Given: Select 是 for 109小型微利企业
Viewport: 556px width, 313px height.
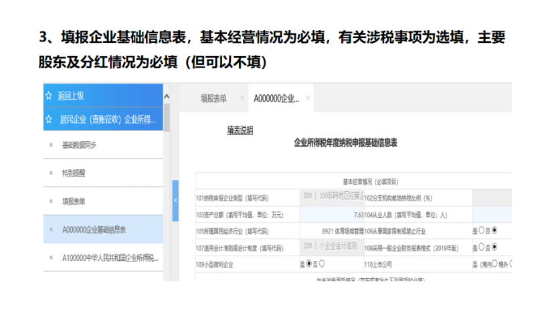Looking at the screenshot, I should click(309, 264).
